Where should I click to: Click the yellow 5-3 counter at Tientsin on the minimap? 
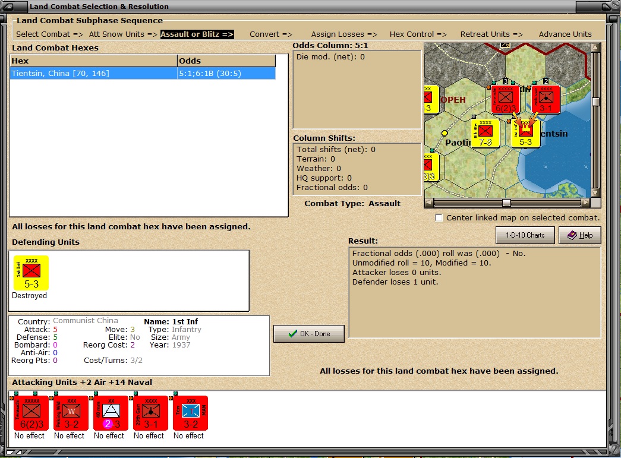click(525, 135)
